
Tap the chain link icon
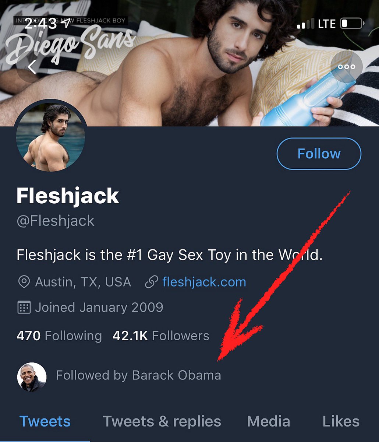coord(151,282)
